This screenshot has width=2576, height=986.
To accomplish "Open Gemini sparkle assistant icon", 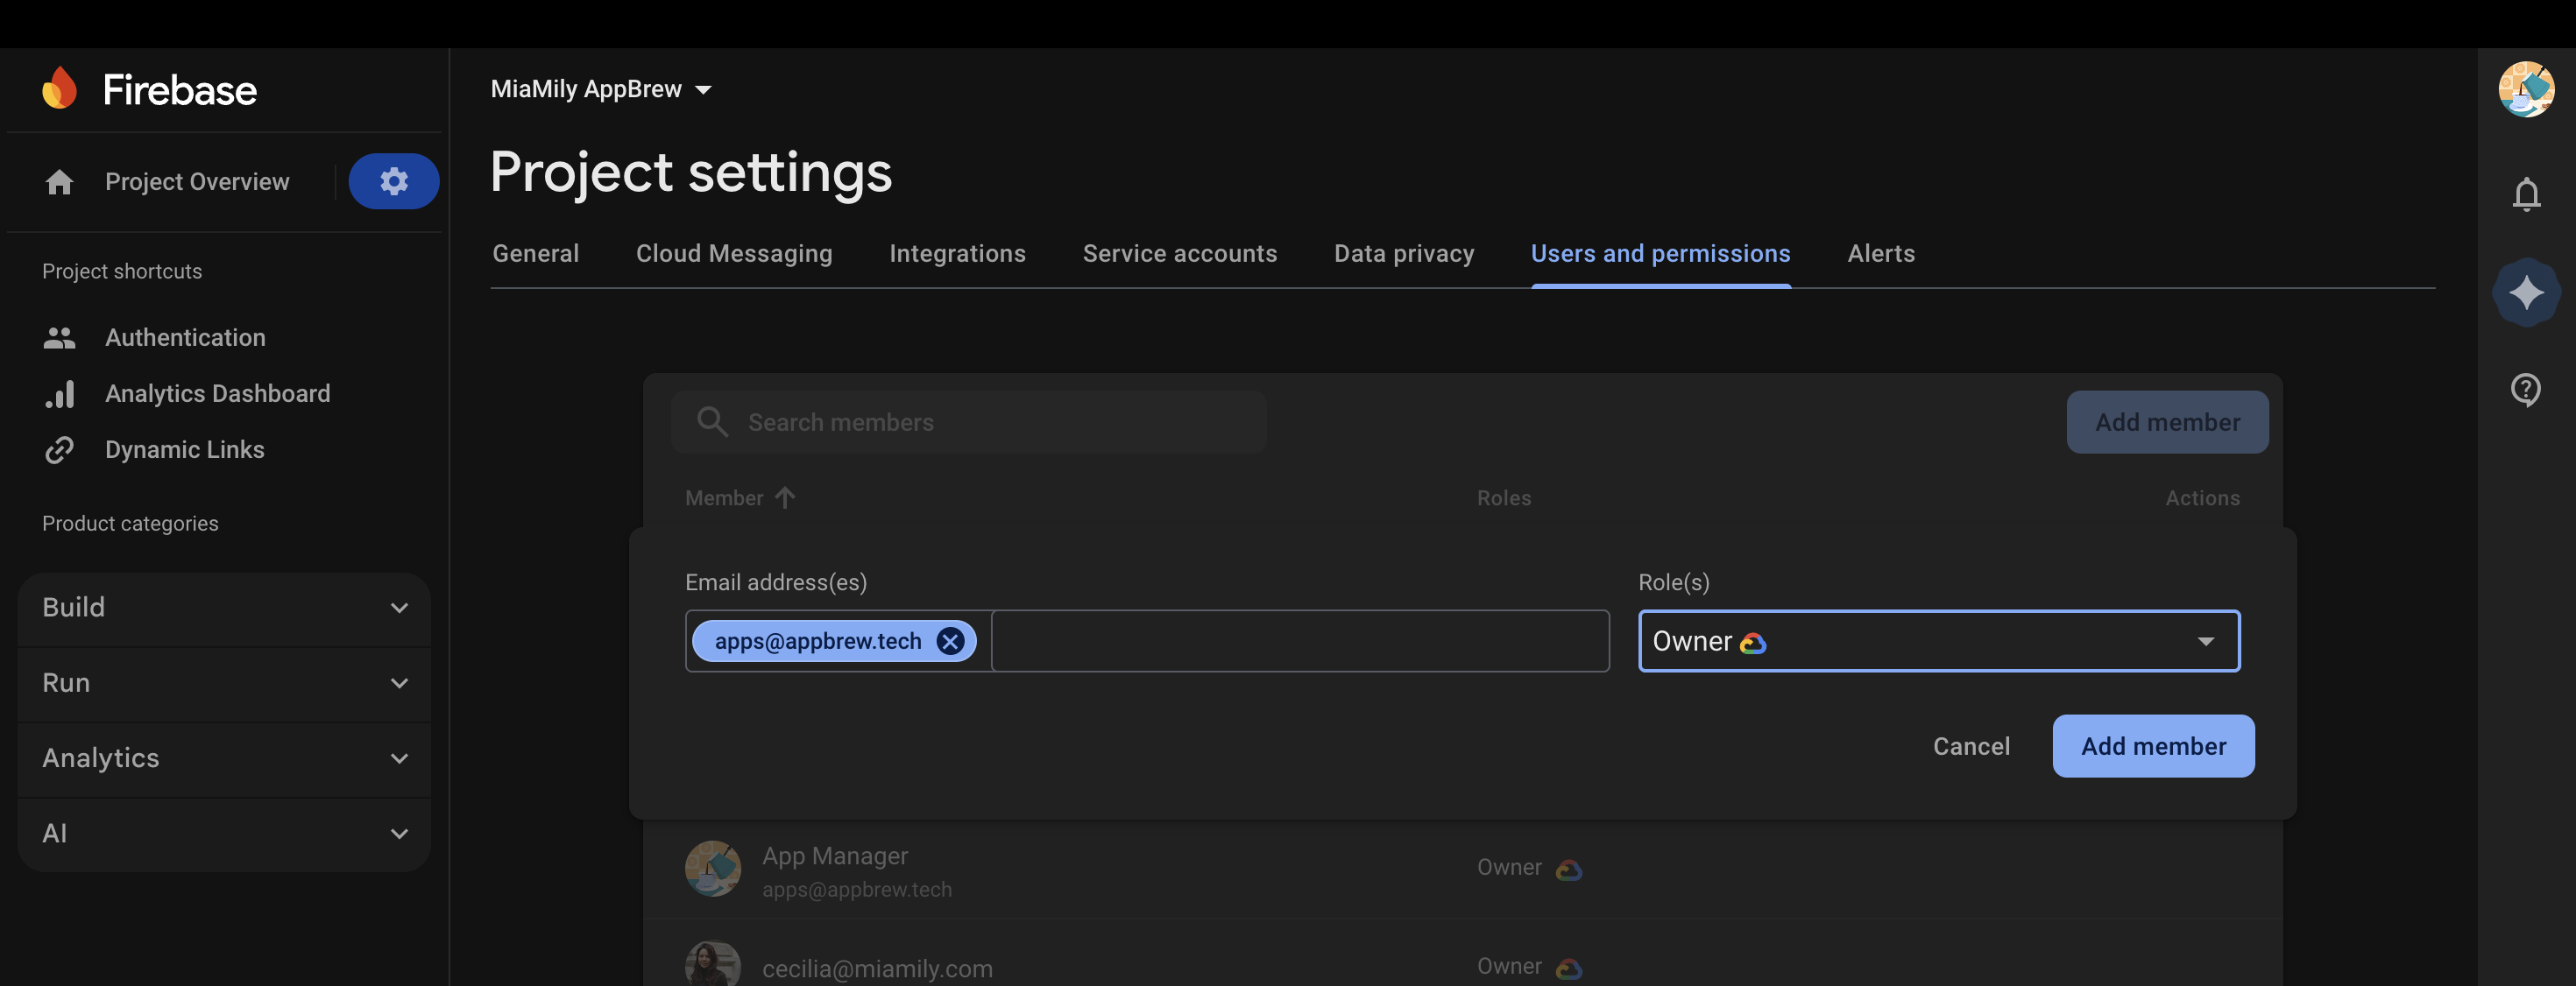I will click(2526, 292).
